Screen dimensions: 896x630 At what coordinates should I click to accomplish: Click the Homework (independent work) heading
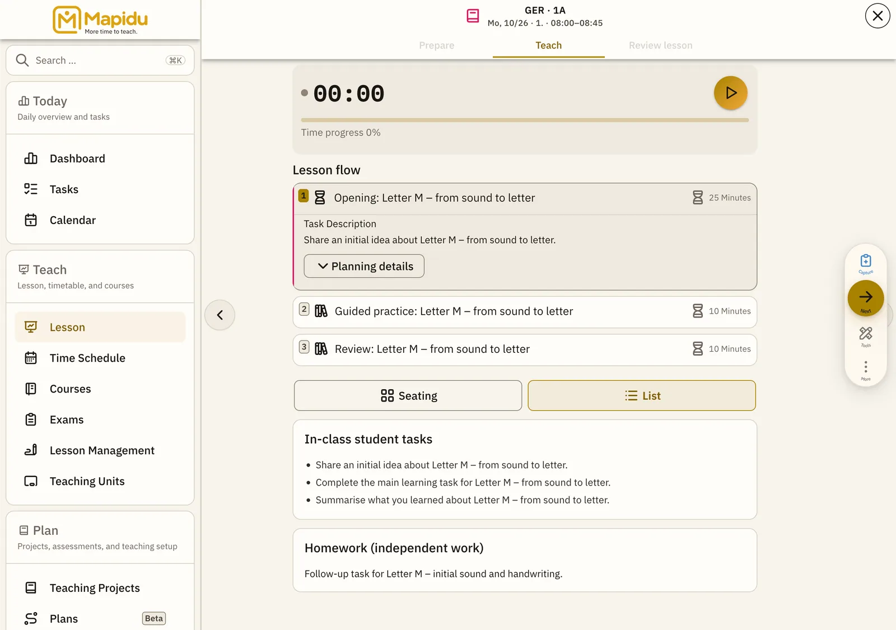point(394,548)
